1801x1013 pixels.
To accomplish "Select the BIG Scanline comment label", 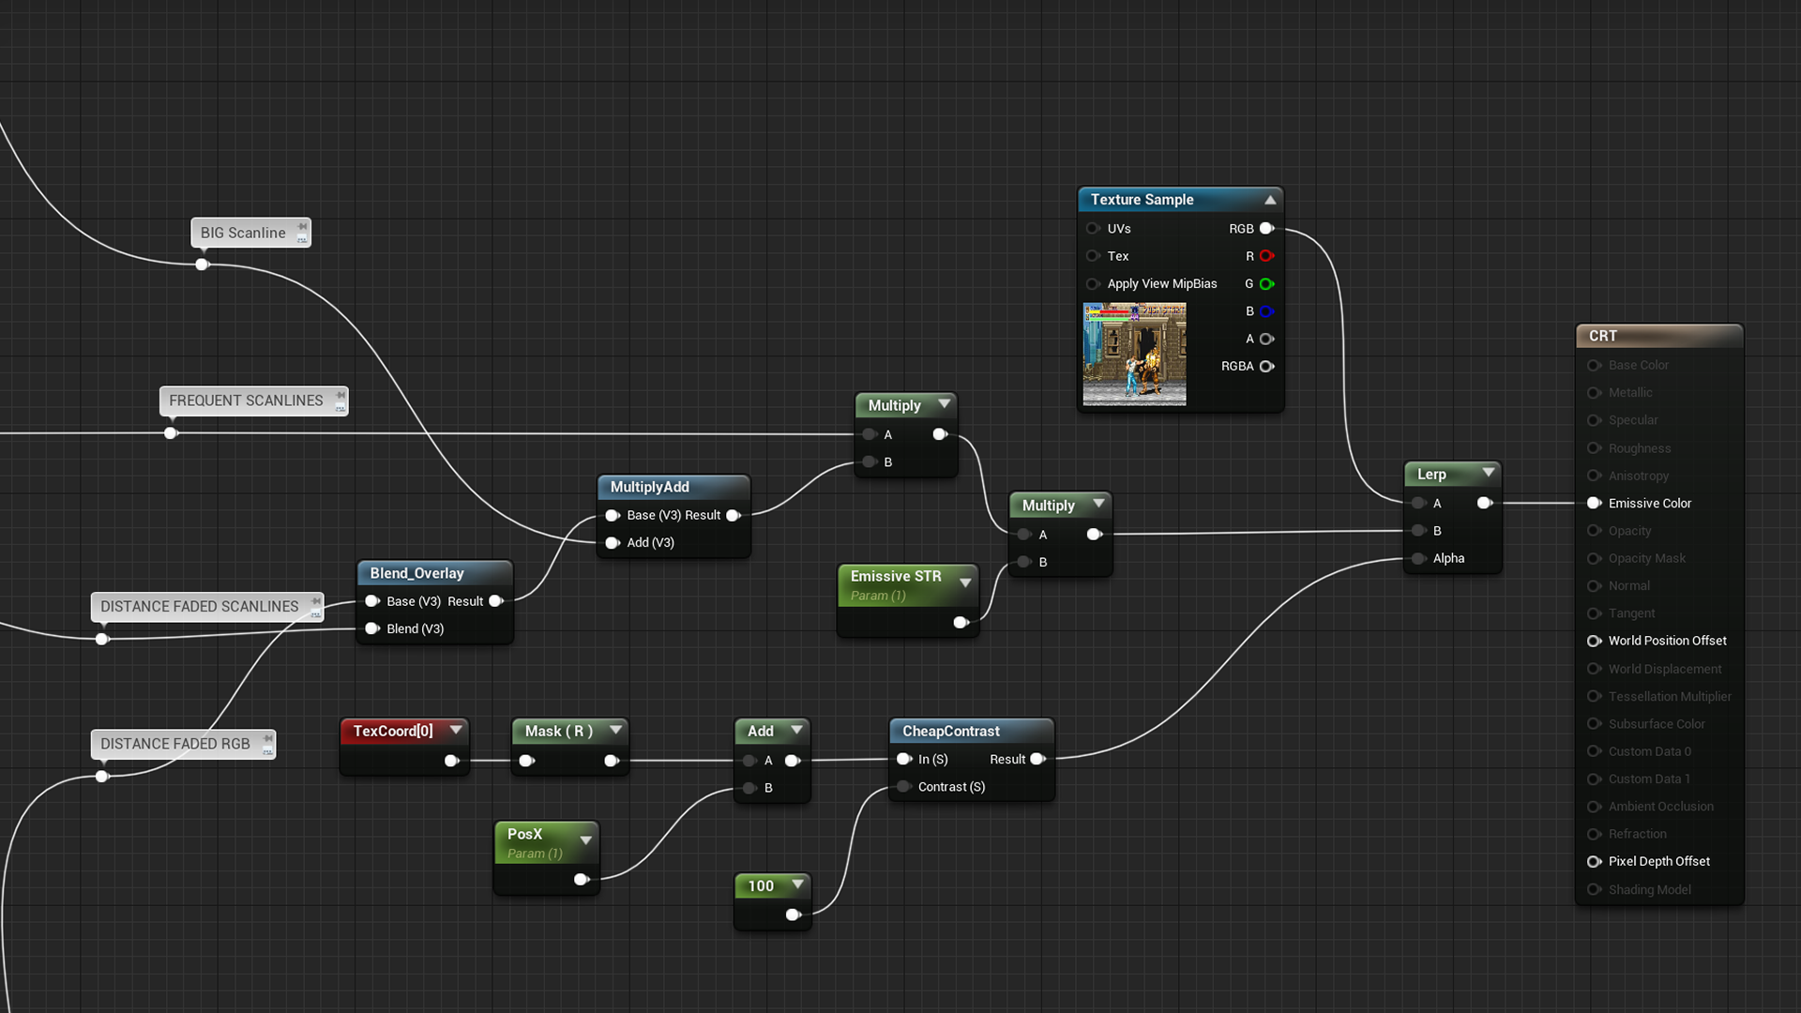I will pos(242,232).
